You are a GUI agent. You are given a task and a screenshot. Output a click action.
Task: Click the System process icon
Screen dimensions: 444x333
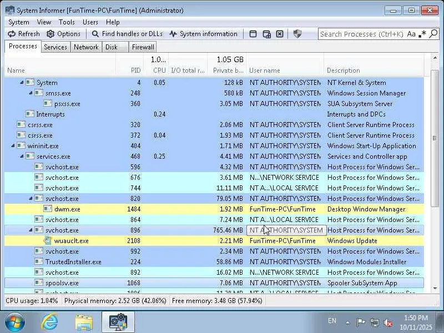tap(30, 82)
